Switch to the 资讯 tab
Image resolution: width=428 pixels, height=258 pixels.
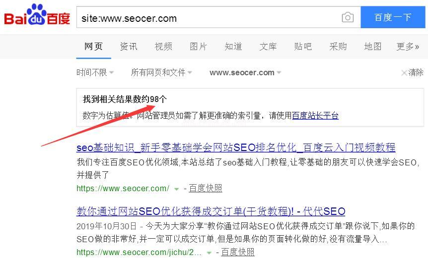(x=129, y=47)
